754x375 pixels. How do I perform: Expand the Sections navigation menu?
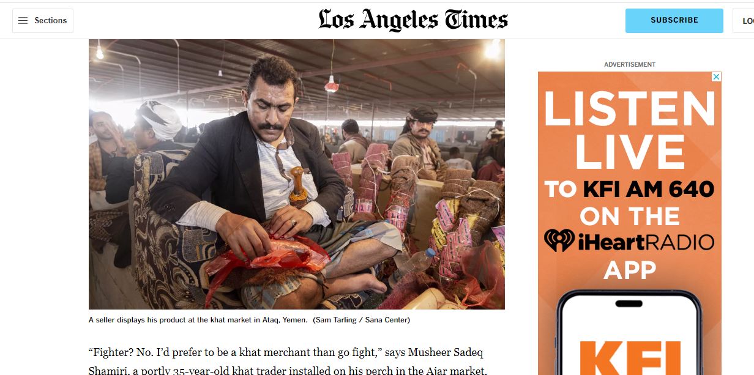click(43, 21)
